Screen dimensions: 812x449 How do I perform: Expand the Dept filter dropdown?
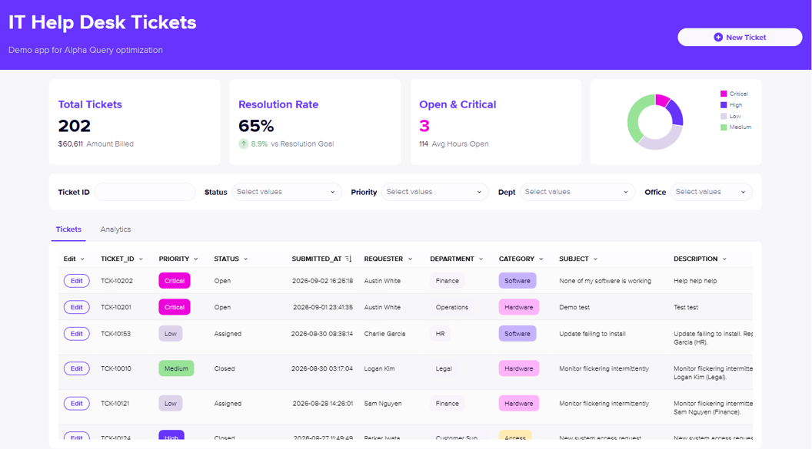pos(577,192)
